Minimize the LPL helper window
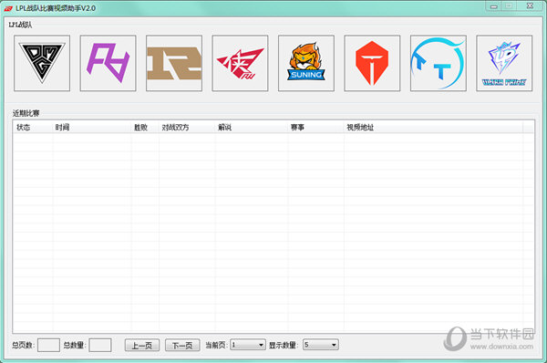Image resolution: width=547 pixels, height=363 pixels. coord(493,6)
